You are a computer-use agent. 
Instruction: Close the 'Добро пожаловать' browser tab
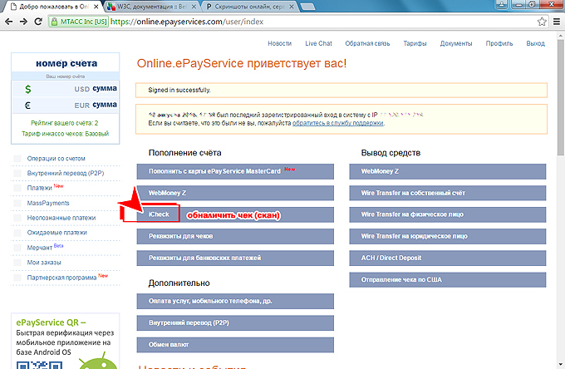[96, 7]
